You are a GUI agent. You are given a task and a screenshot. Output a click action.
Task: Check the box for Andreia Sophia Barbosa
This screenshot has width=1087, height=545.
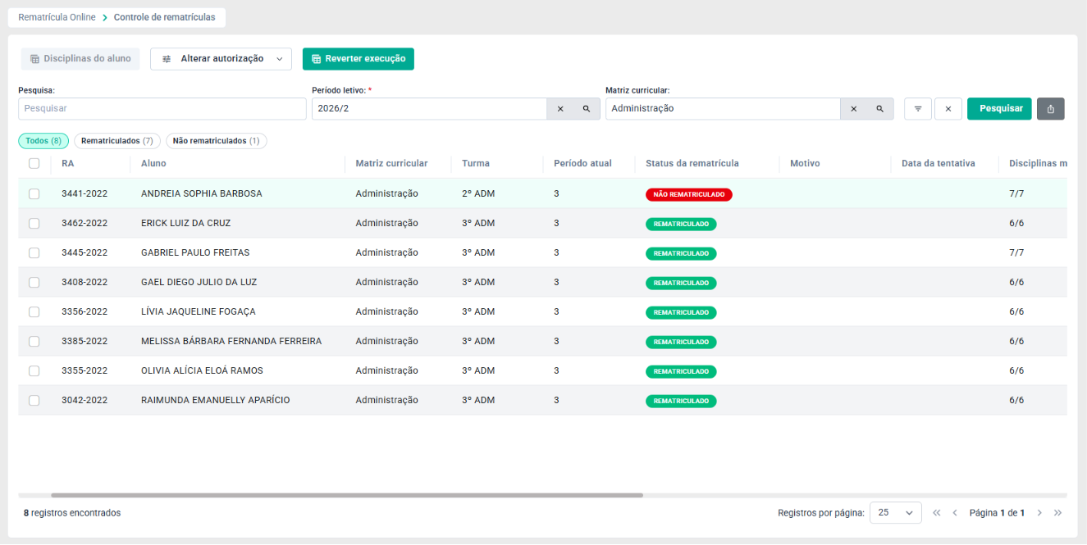point(34,194)
